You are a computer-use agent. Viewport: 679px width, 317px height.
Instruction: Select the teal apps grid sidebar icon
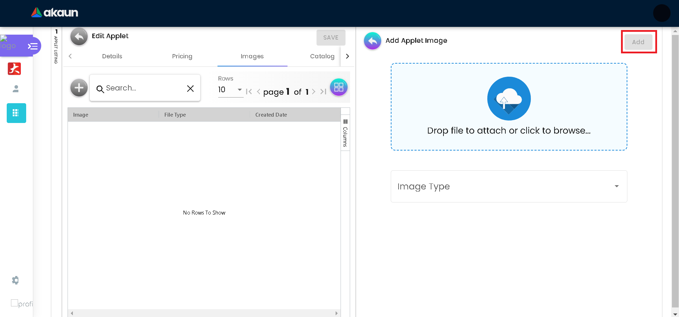click(x=16, y=113)
